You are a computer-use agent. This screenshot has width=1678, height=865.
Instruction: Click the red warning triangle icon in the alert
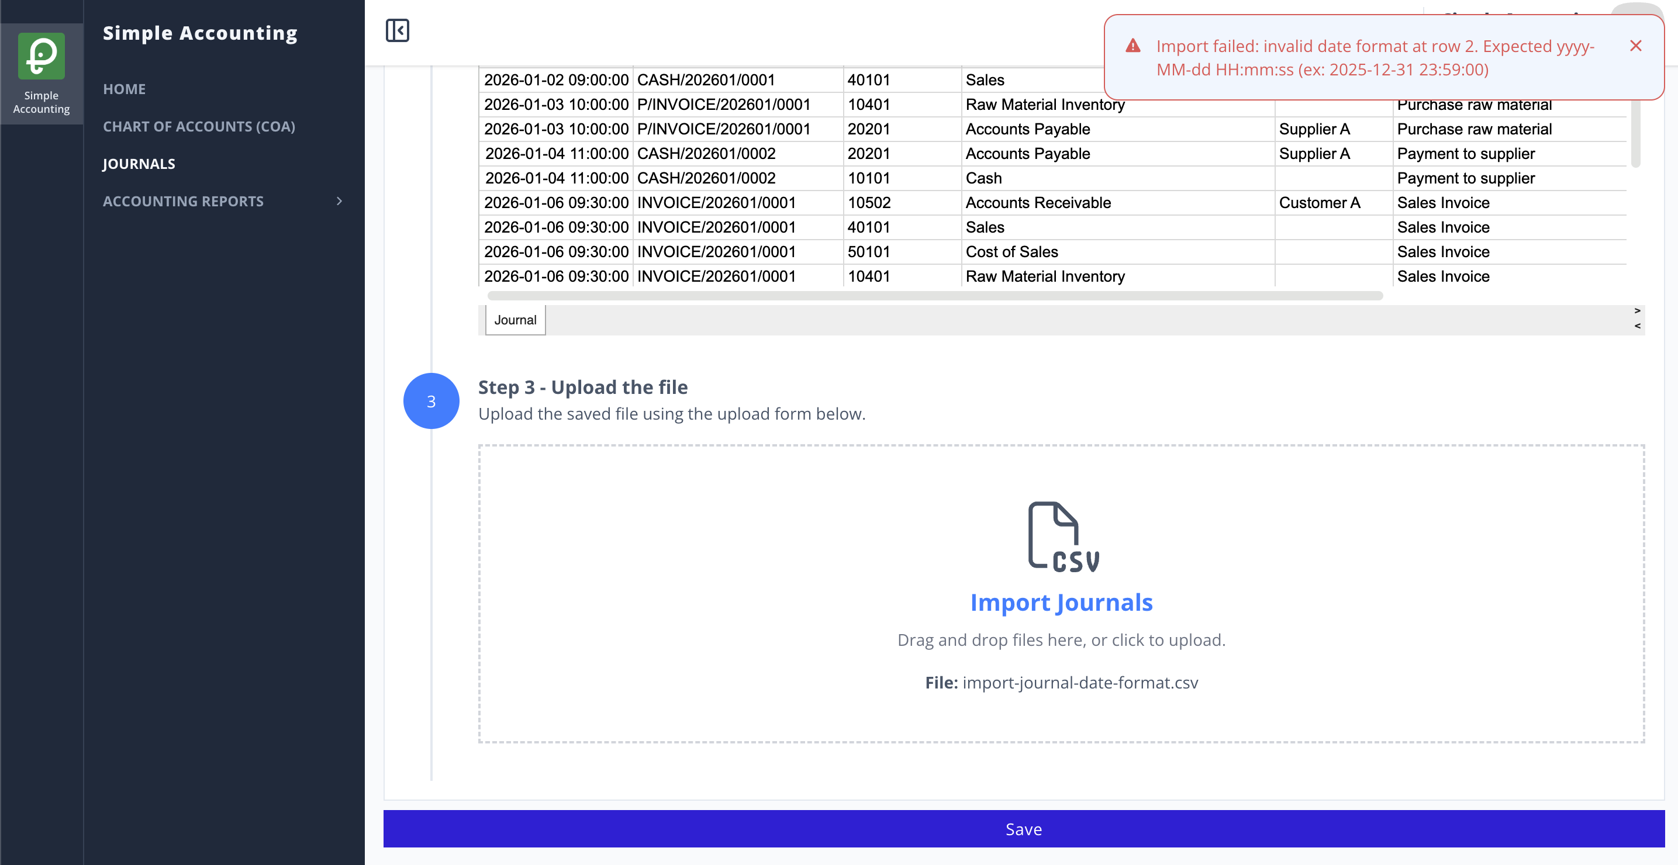click(x=1133, y=46)
